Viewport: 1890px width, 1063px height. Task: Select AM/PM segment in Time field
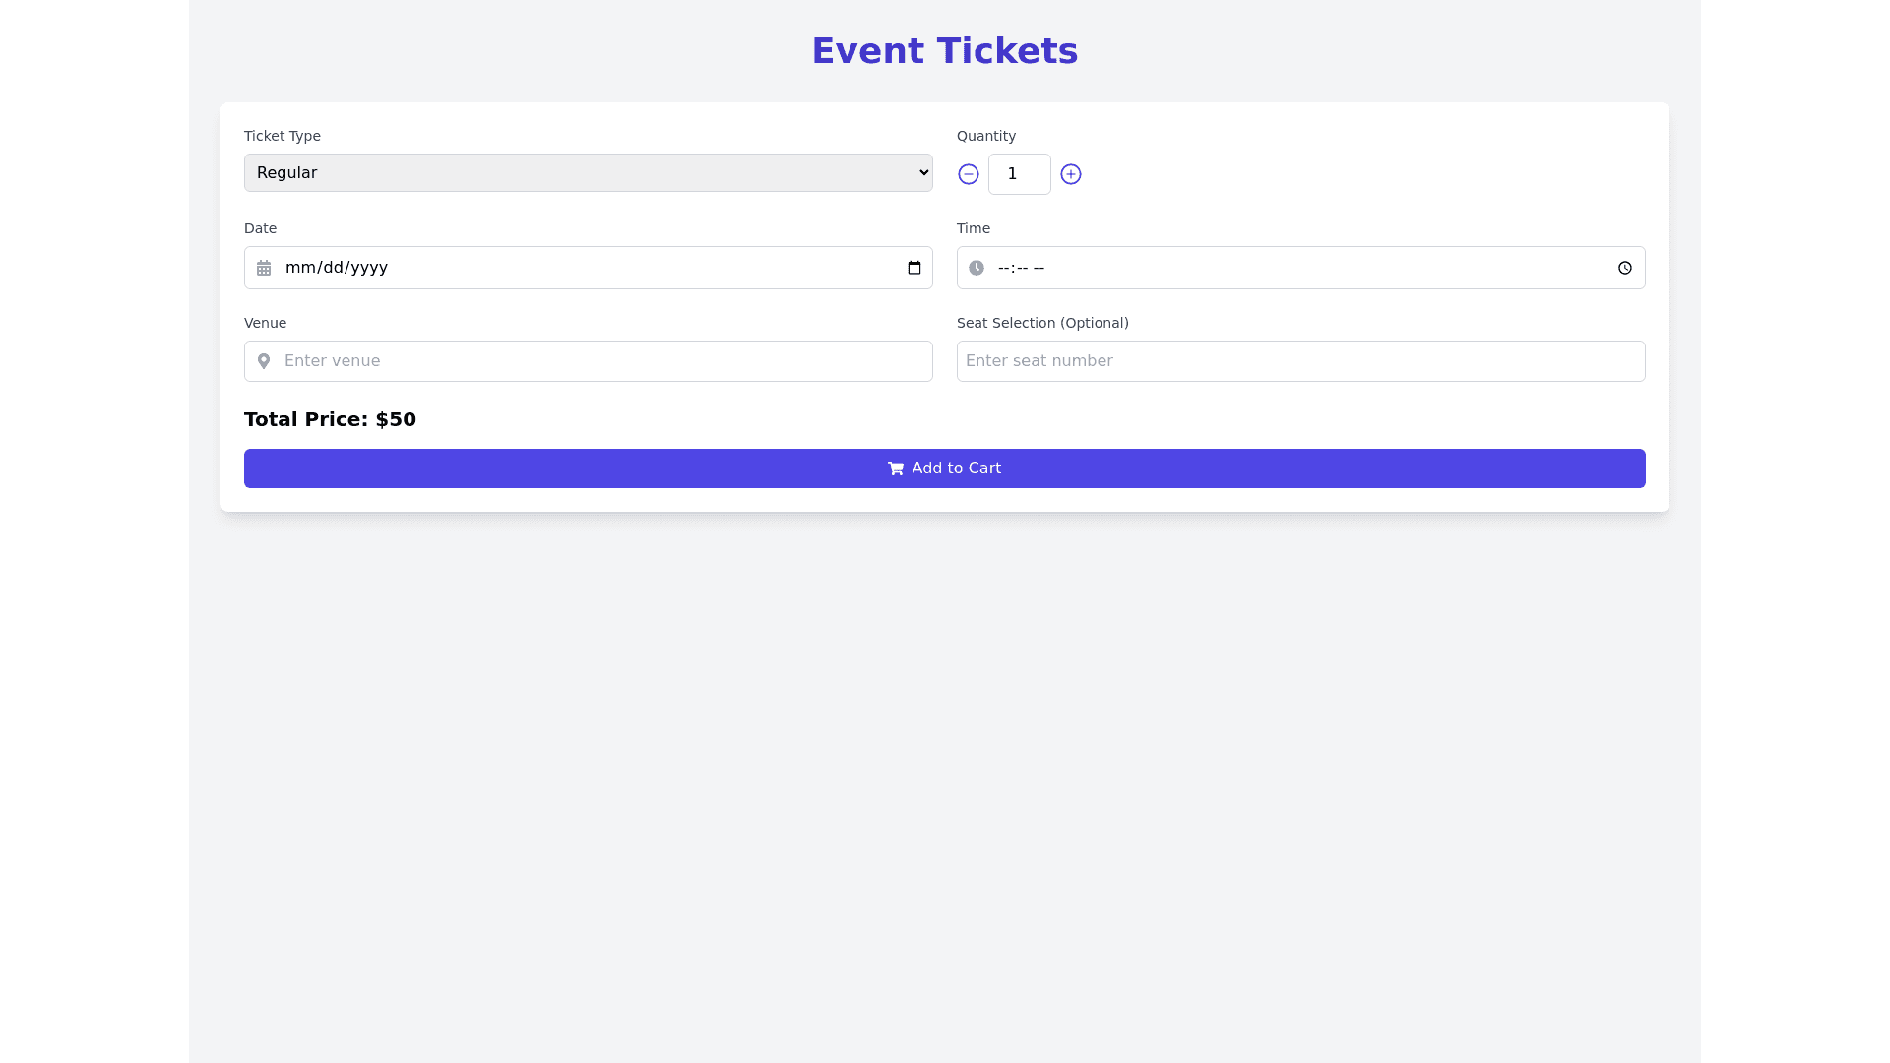1039,268
